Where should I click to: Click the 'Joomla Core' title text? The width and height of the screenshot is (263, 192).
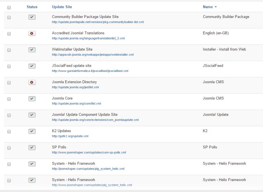tap(62, 98)
